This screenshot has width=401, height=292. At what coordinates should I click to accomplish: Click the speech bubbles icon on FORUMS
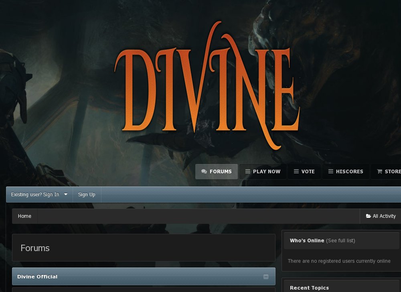(203, 171)
